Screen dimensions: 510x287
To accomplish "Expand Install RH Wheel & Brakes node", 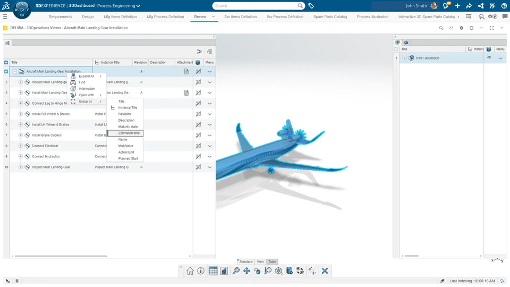I will 21,114.
